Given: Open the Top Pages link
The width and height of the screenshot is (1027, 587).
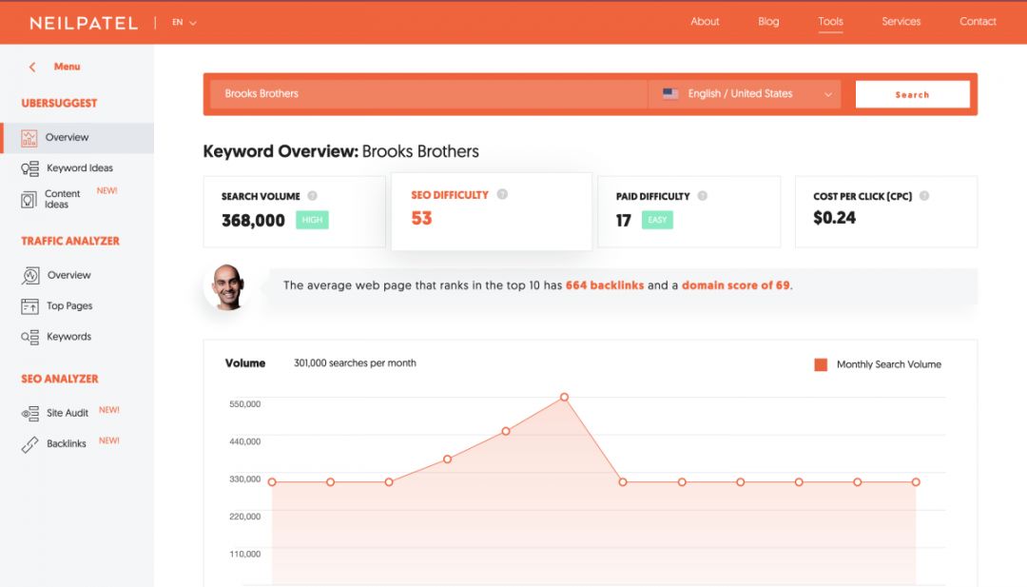Looking at the screenshot, I should [69, 306].
